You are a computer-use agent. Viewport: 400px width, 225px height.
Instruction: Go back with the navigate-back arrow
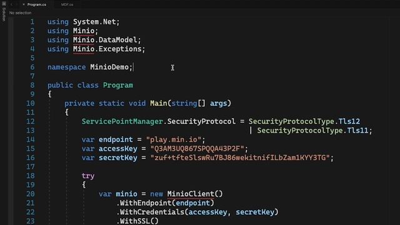point(11,4)
